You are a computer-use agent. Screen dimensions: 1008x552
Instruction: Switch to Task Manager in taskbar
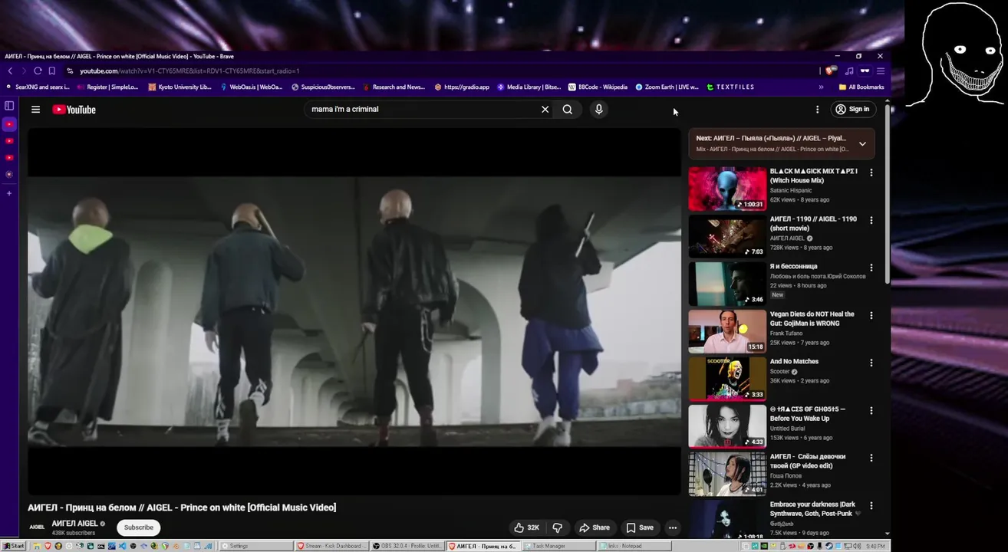[559, 546]
